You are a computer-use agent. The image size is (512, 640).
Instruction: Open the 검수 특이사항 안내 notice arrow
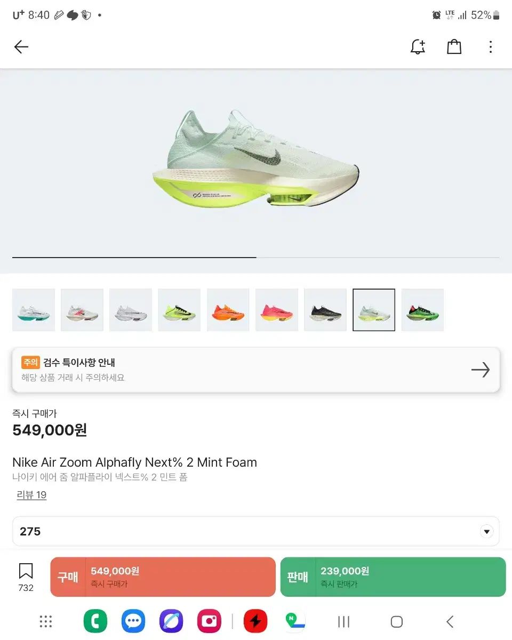(481, 370)
